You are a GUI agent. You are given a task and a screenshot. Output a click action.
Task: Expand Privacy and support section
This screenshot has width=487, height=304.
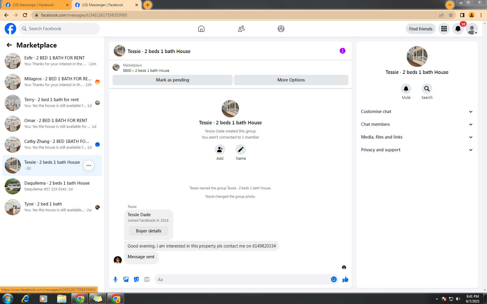click(417, 150)
